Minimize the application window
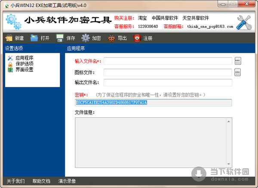The width and height of the screenshot is (258, 188). pos(223,4)
